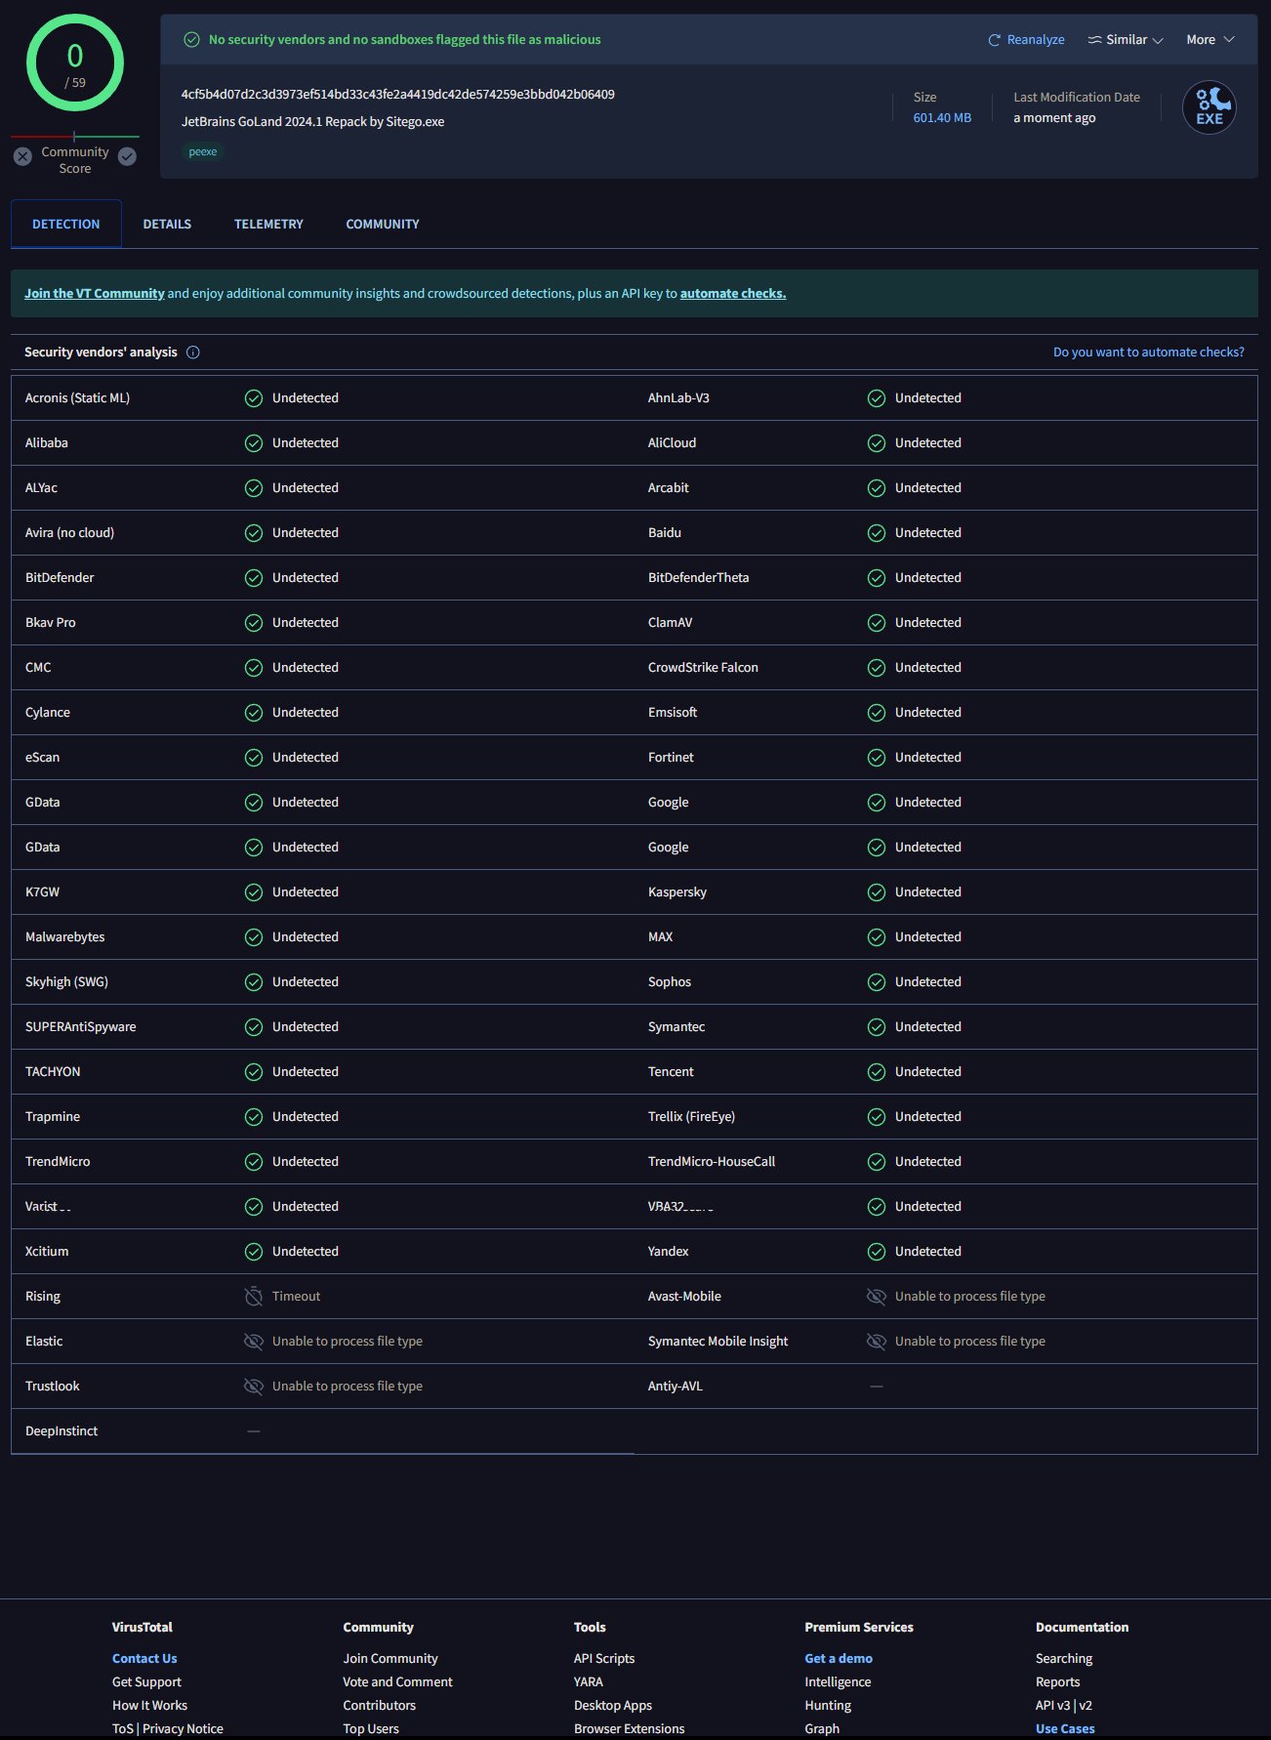Image resolution: width=1271 pixels, height=1740 pixels.
Task: Click the peexe tag
Action: [203, 152]
